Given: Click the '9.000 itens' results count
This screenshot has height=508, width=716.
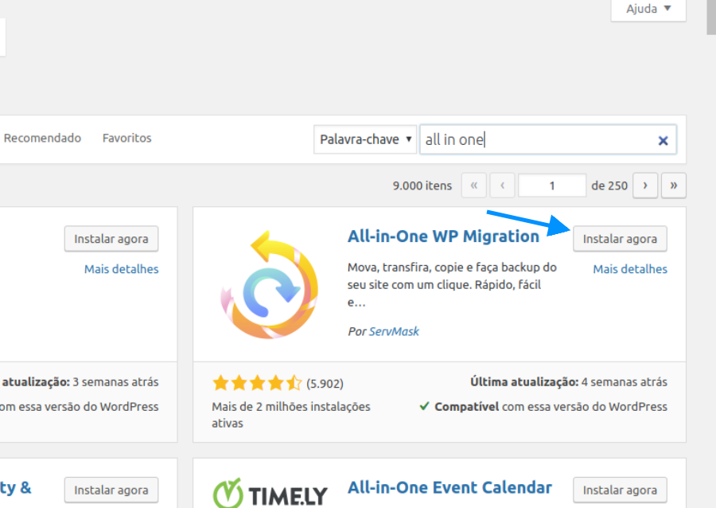Looking at the screenshot, I should [422, 186].
